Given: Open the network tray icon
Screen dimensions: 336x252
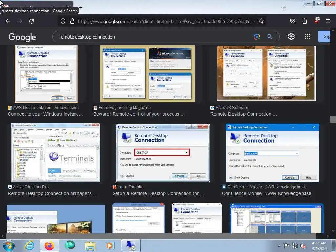Looking at the screenshot, I should tap(295, 246).
